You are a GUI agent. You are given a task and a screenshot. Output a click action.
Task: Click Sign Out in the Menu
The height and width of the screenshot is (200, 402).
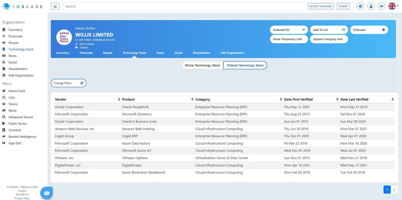pos(14,143)
